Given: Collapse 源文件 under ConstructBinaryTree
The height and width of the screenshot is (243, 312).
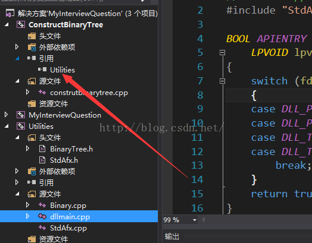Looking at the screenshot, I should click(17, 81).
